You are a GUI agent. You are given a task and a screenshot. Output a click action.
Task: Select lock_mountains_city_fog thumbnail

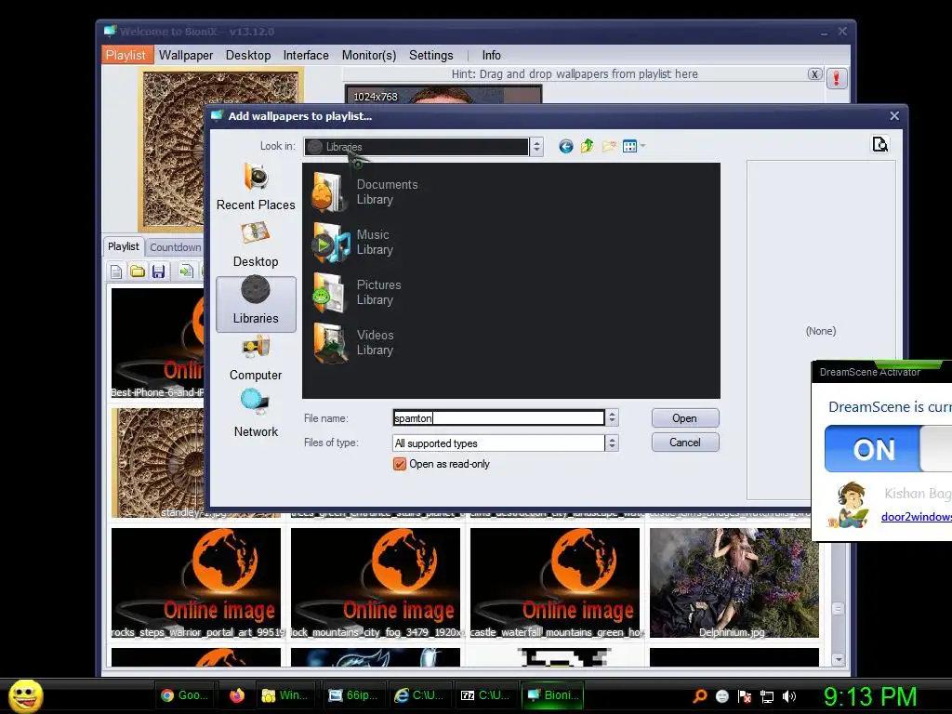click(x=376, y=583)
